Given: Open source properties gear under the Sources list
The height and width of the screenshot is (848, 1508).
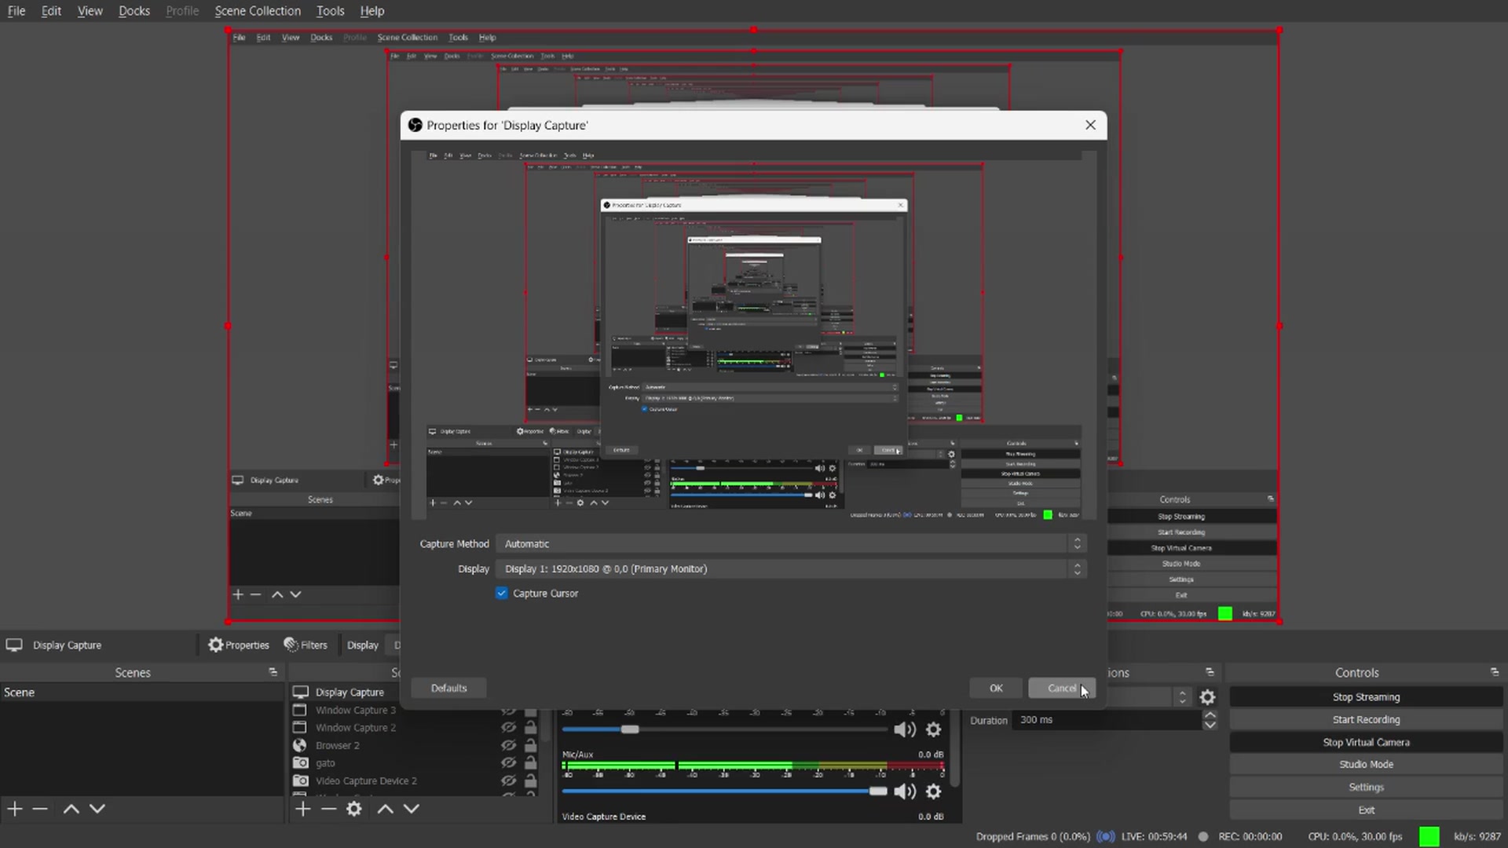Looking at the screenshot, I should pos(354,809).
